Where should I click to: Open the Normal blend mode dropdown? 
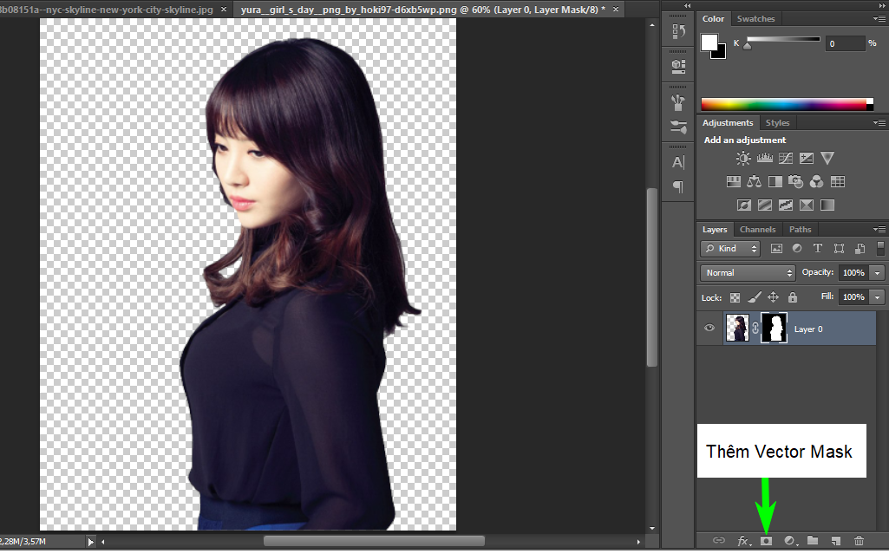point(747,272)
